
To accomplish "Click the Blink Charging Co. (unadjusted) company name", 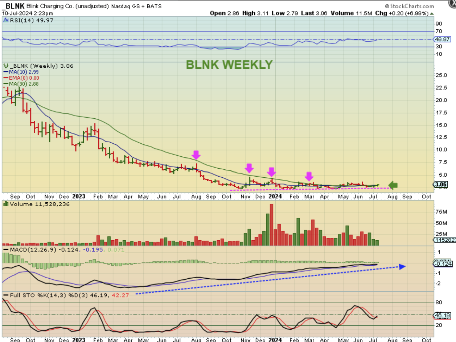I will 67,7.
